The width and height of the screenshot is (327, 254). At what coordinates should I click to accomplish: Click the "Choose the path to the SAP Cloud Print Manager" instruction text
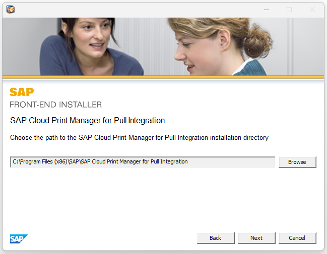[139, 138]
